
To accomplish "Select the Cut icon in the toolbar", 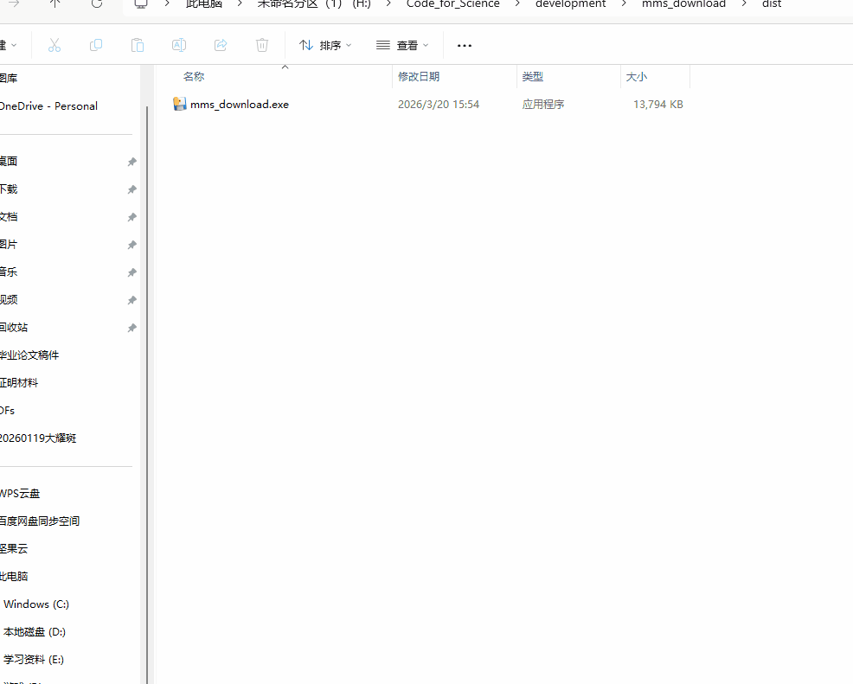I will tap(54, 45).
